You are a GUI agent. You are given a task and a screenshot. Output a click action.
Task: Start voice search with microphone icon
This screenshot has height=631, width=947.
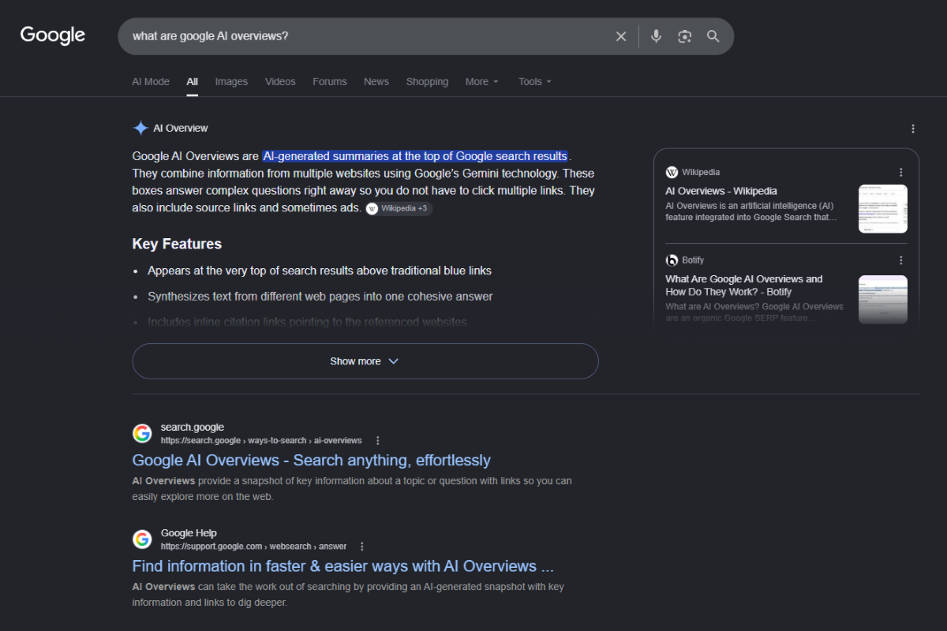pyautogui.click(x=656, y=36)
